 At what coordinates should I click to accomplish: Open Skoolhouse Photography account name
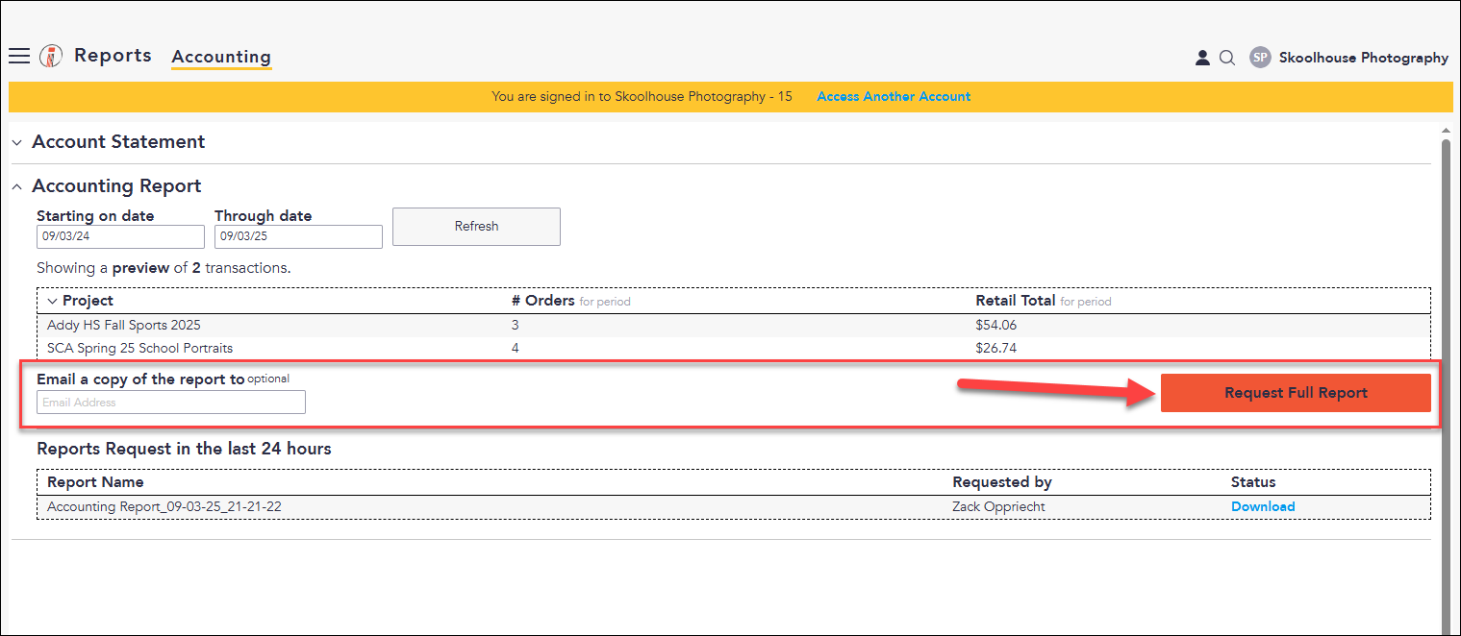point(1363,58)
